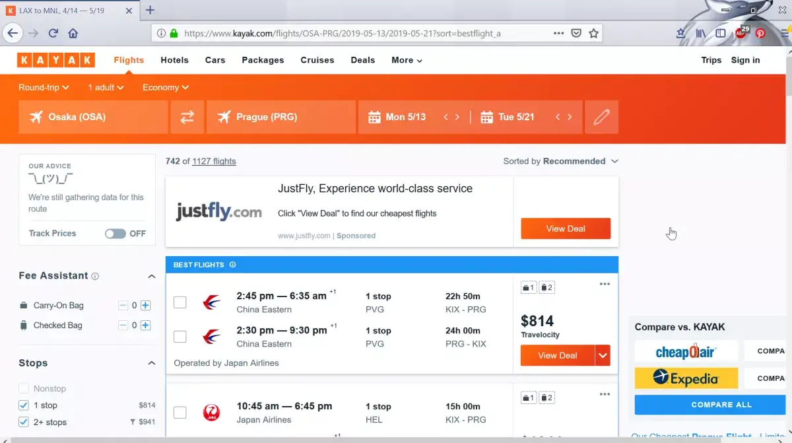Viewport: 792px width, 443px height.
Task: Expand more booking options beside $814 View Deal
Action: click(603, 355)
